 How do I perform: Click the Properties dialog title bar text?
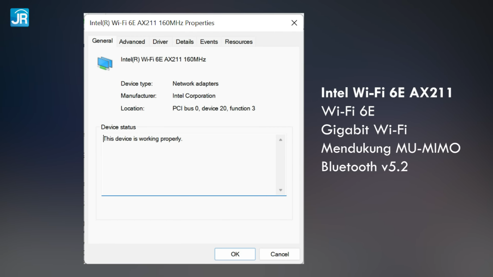pos(152,23)
